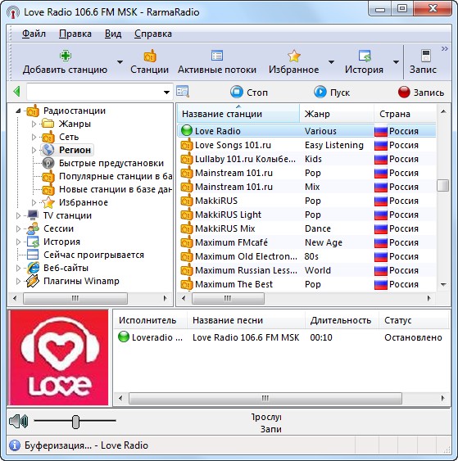Expand the Жанры tree node
Screen dimensions: 458x461
[x=34, y=124]
